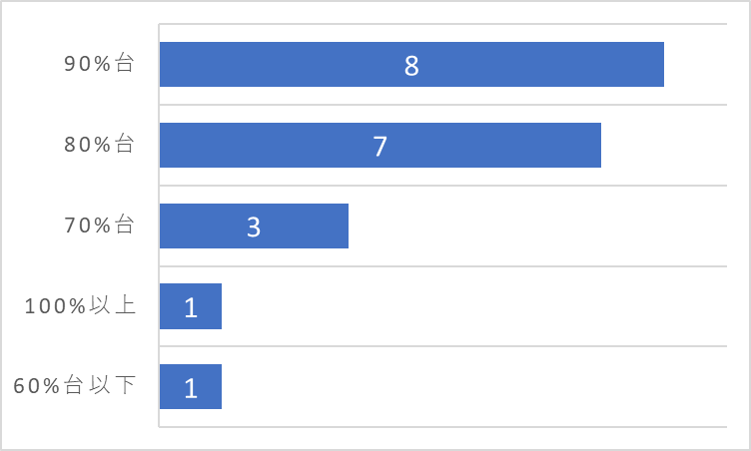Select the data label 3
The width and height of the screenshot is (751, 451).
[254, 226]
